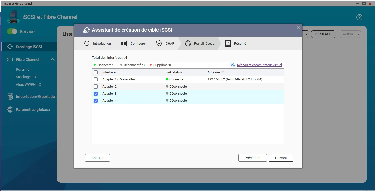Tick the select-all header checkbox

click(x=96, y=72)
